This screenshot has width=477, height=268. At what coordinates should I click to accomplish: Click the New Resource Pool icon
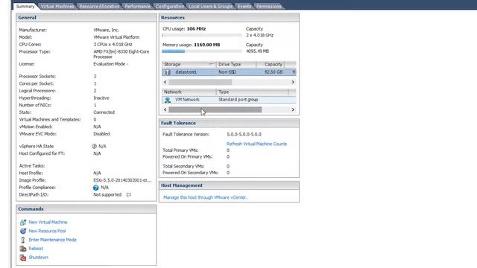[x=23, y=231]
